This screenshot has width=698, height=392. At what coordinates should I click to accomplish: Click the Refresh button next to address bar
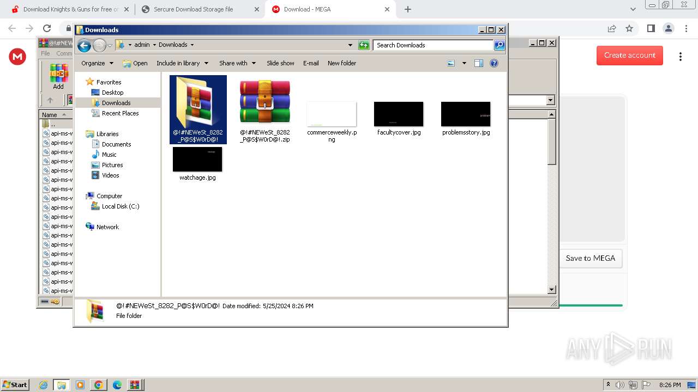(364, 45)
